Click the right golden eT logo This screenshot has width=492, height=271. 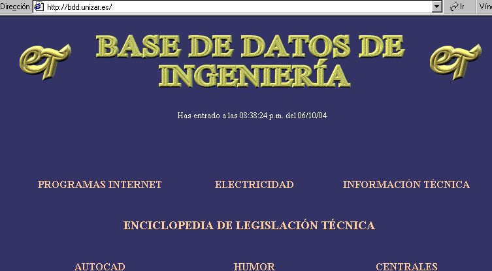pos(455,61)
